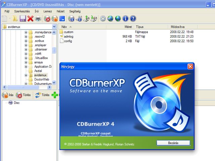This screenshot has width=215, height=161.
Task: Click the second globe icon in toolbar
Action: pos(118,19)
